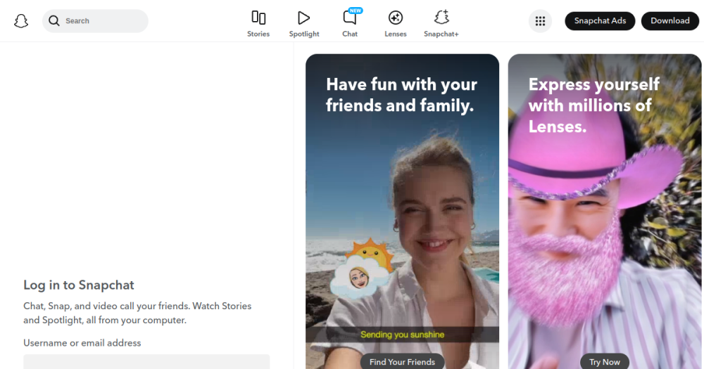Select the Snapchat+ label in navigation

pos(441,34)
